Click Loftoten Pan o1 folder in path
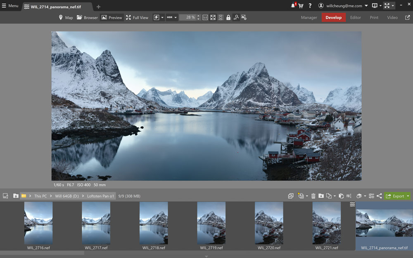Screen dimensions: 413x258 click(100, 196)
